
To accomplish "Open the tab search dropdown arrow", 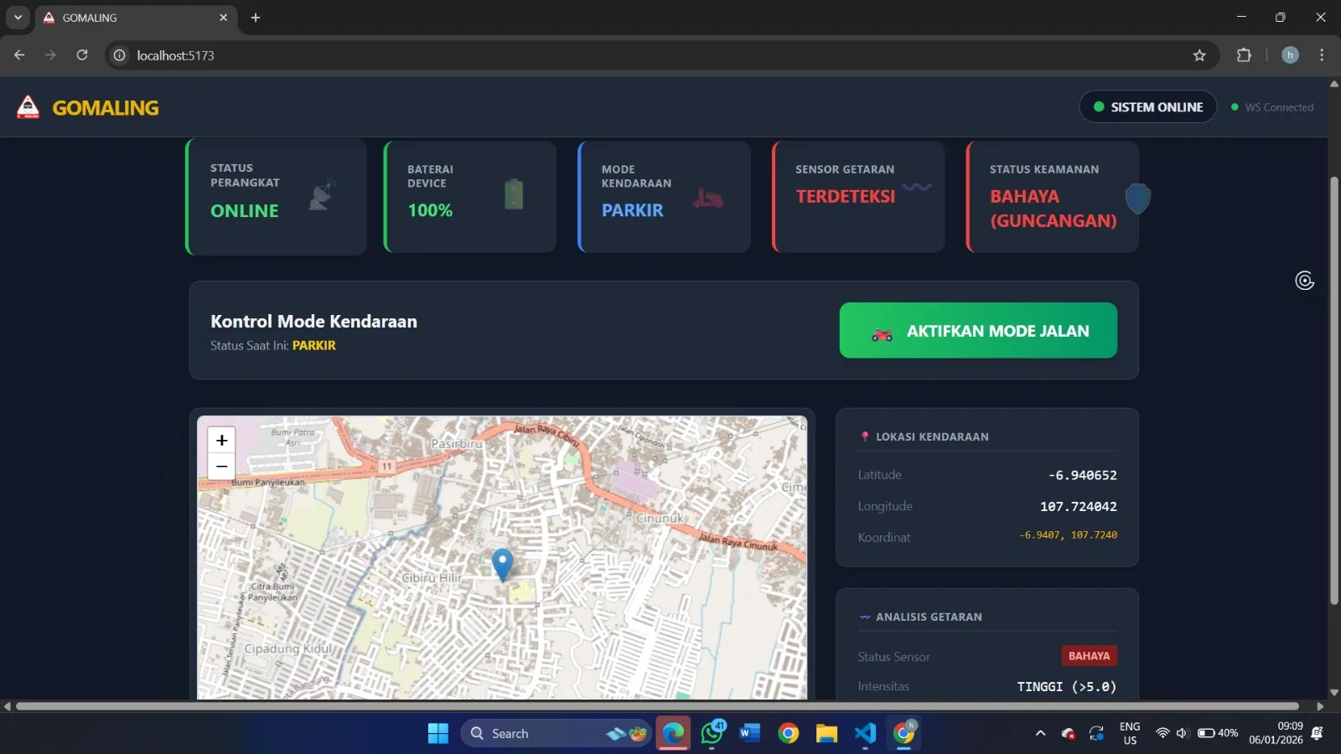I will coord(18,18).
